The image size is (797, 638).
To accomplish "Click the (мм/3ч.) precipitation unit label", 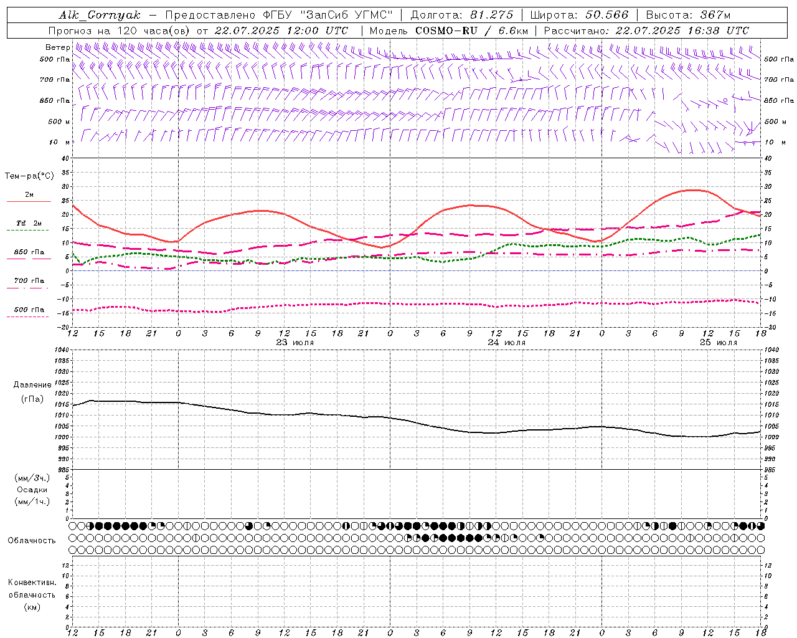I will (32, 478).
